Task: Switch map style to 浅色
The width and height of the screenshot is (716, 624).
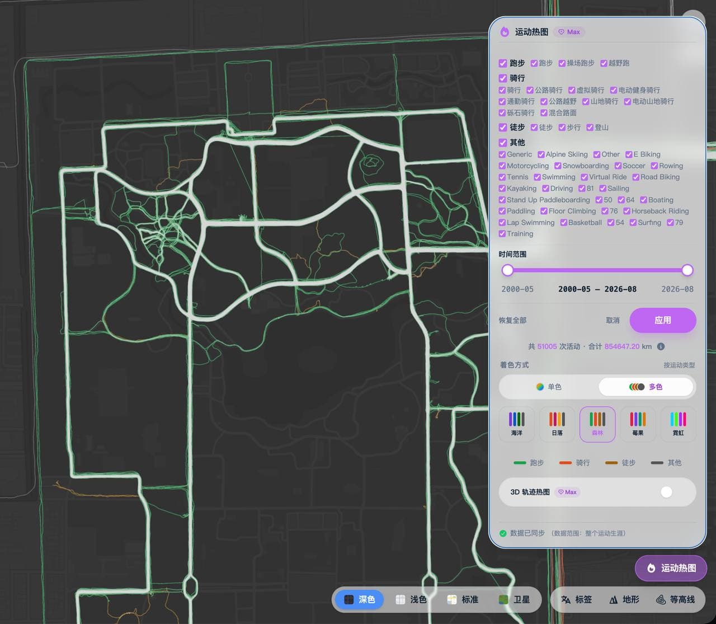Action: [x=411, y=599]
